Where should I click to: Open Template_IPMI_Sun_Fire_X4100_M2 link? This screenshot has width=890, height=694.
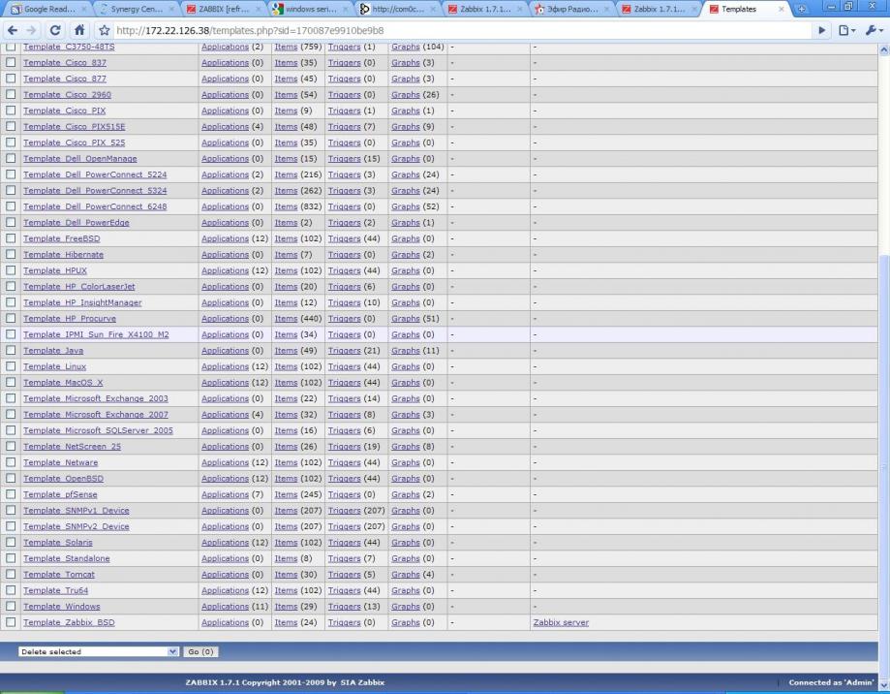96,334
